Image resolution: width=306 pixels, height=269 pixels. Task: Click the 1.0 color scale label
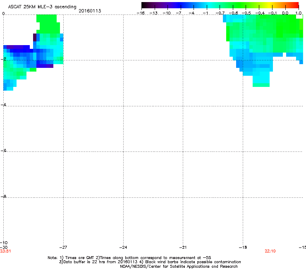pyautogui.click(x=299, y=13)
